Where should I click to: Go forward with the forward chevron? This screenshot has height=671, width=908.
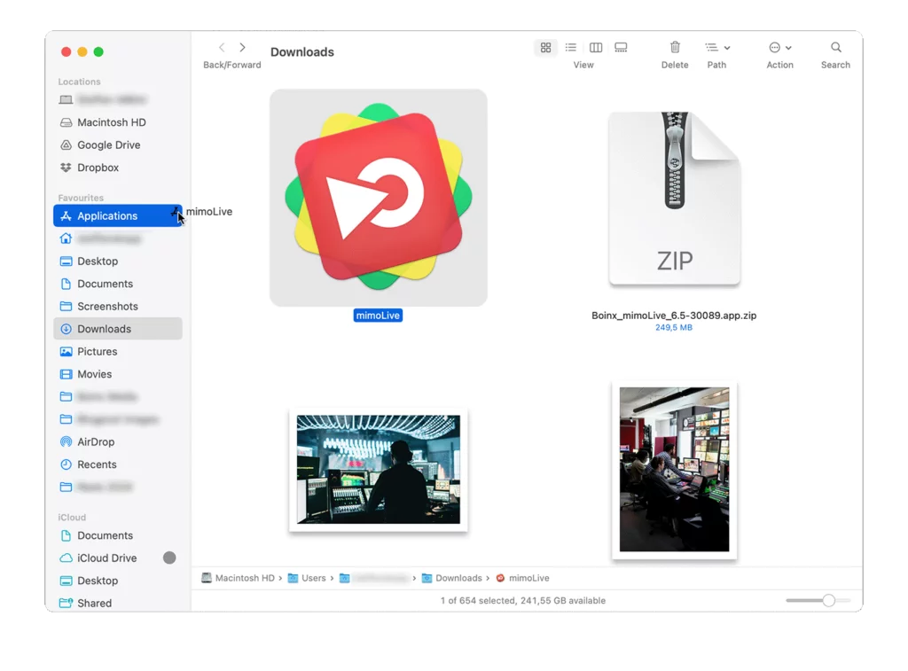coord(243,48)
